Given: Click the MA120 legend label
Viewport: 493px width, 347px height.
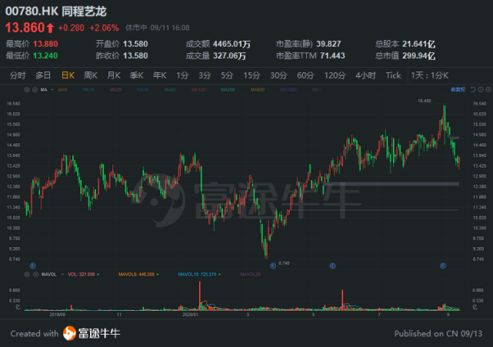Looking at the screenshot, I should (x=198, y=90).
